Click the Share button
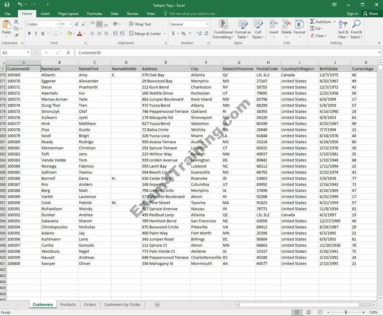Image resolution: width=383 pixels, height=316 pixels. [370, 14]
